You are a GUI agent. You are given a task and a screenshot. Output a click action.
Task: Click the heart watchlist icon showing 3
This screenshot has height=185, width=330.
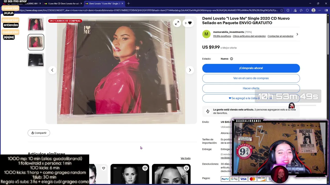click(x=188, y=23)
